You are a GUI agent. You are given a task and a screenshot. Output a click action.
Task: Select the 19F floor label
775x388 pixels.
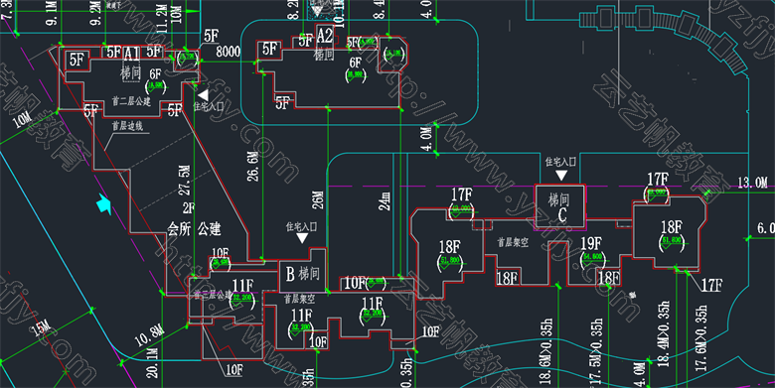click(x=591, y=243)
